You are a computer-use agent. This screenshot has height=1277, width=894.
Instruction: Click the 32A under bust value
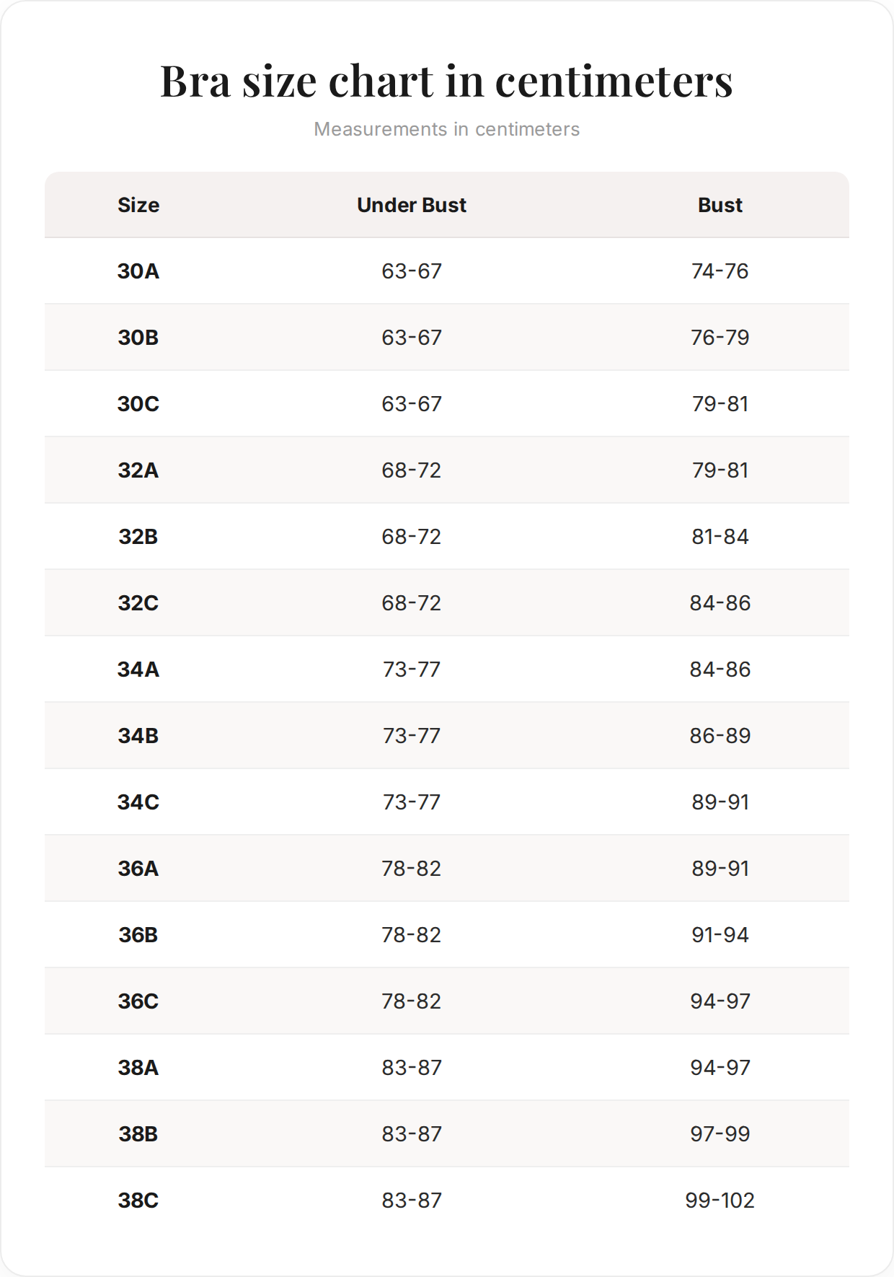point(412,470)
